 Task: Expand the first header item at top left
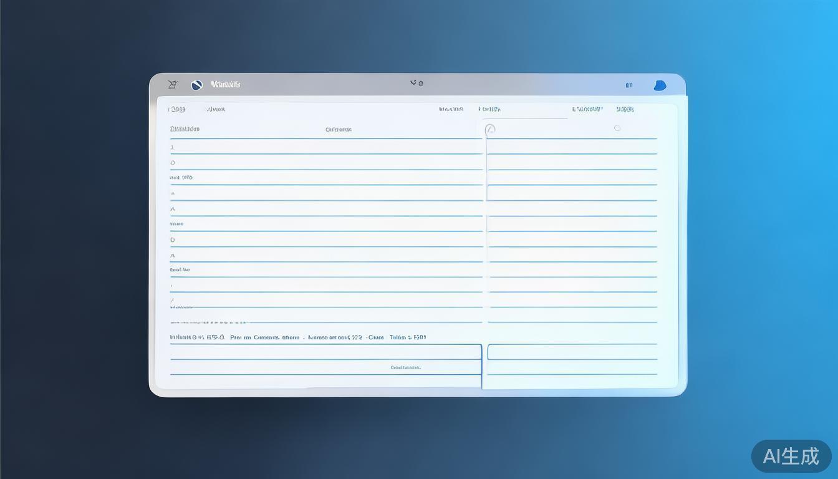click(x=177, y=109)
